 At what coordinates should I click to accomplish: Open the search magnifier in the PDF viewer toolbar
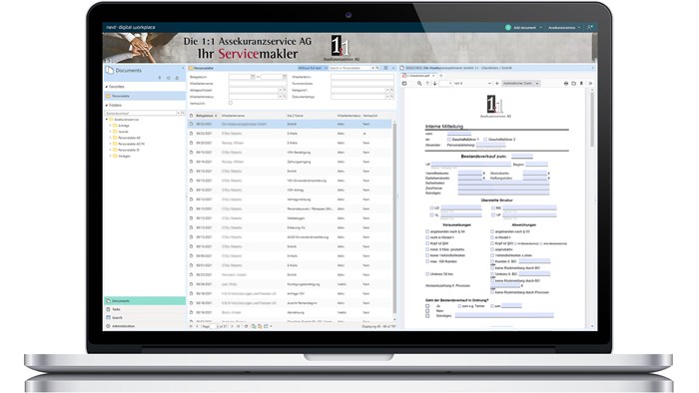419,83
